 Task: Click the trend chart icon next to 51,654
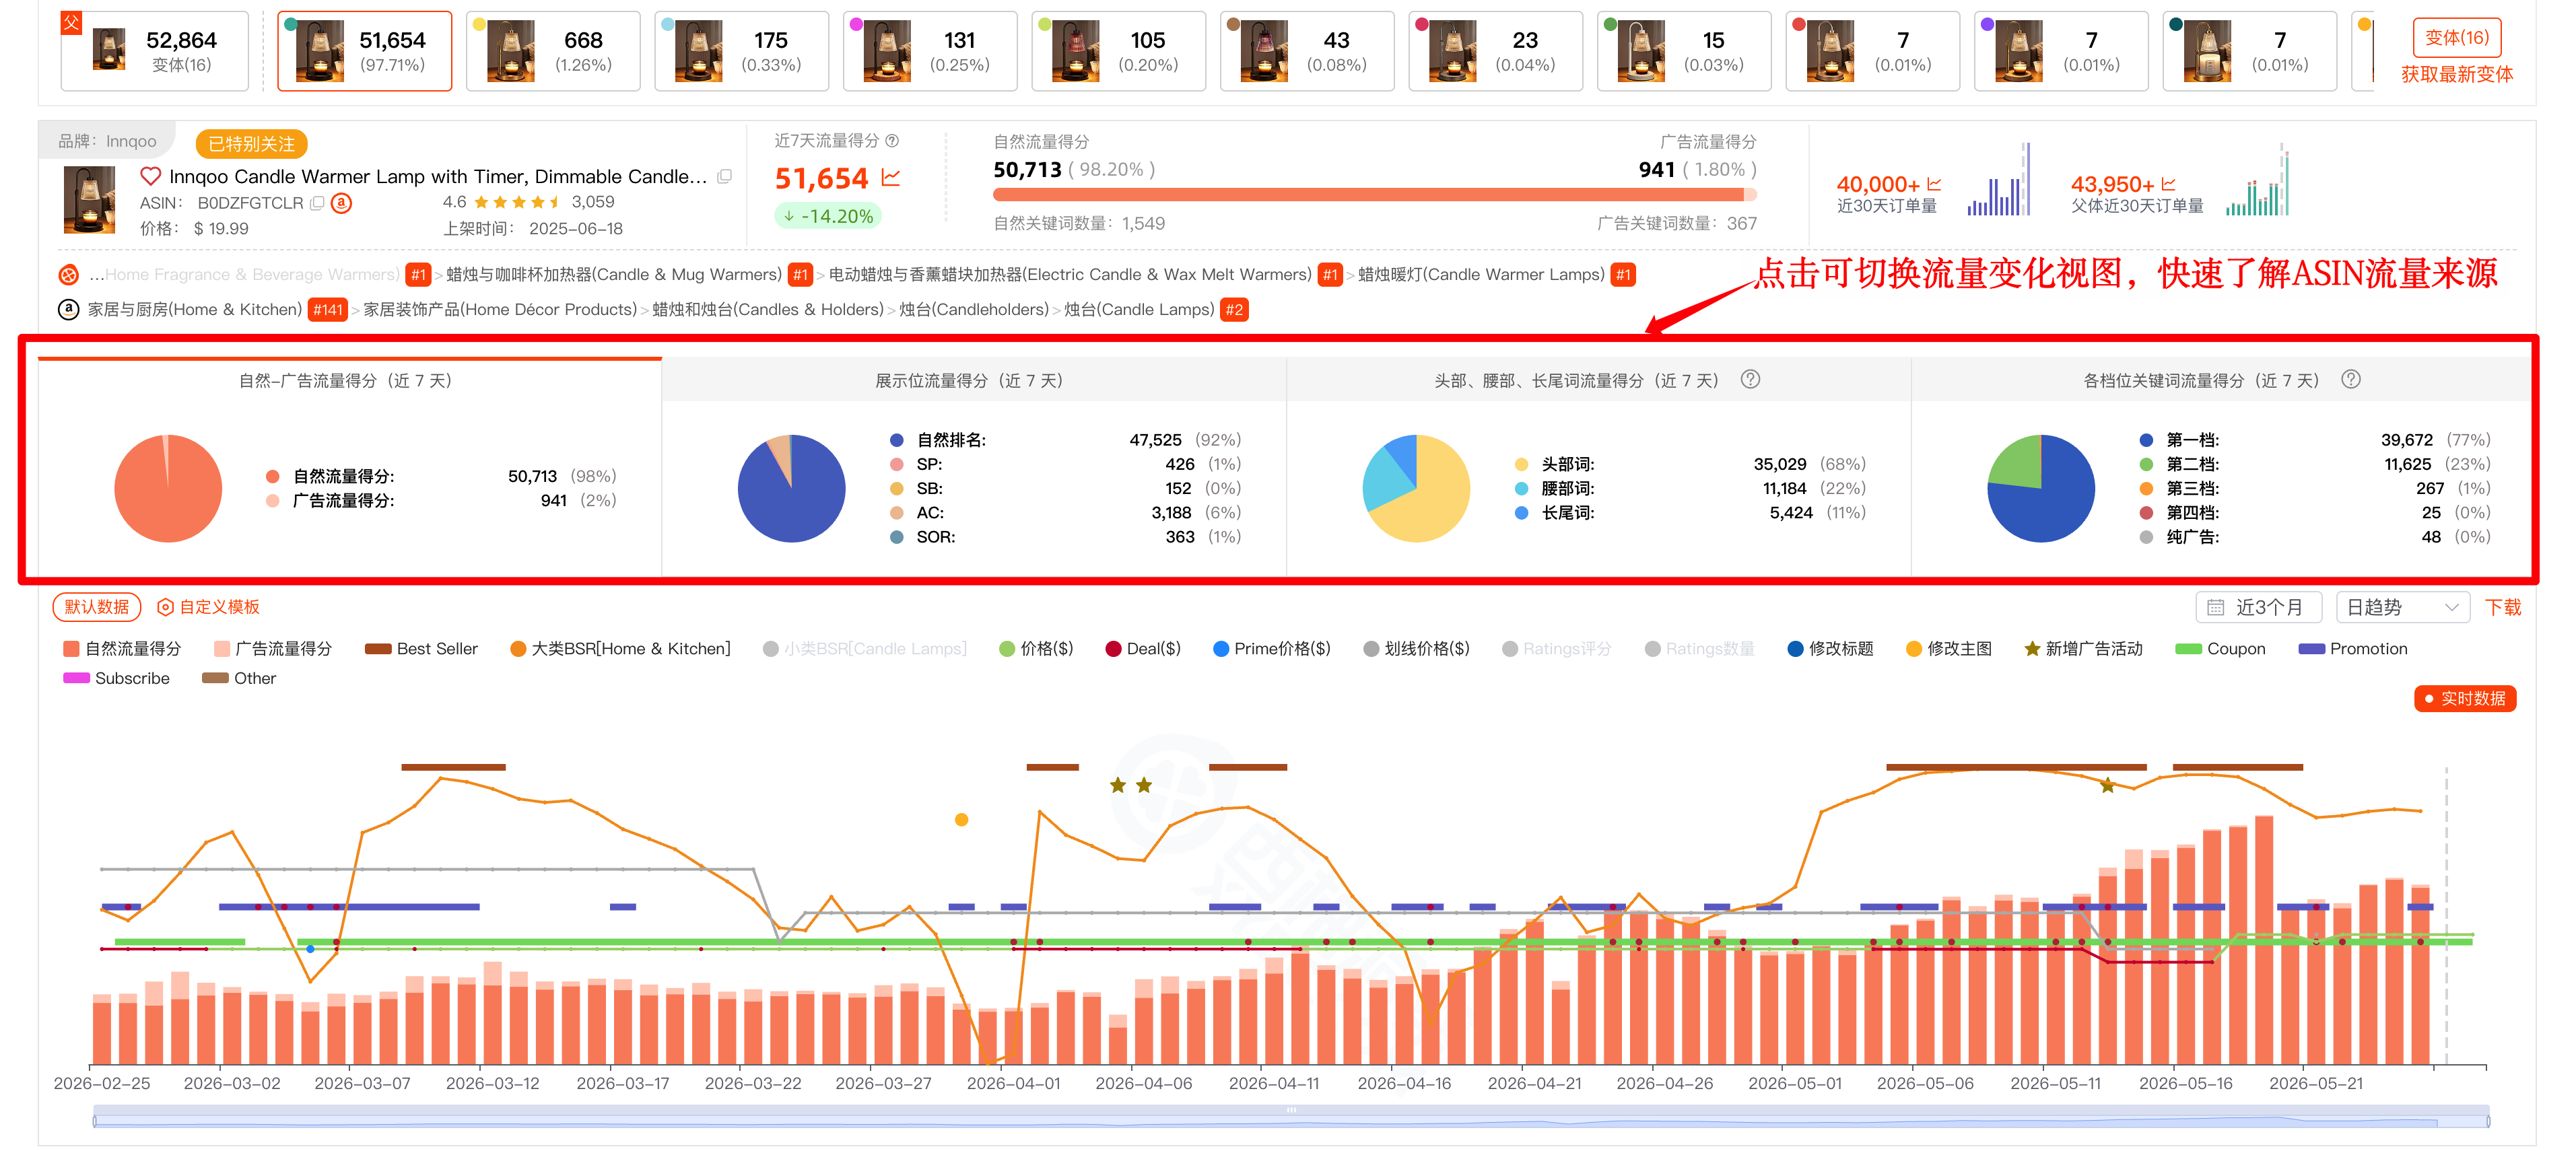(x=891, y=178)
